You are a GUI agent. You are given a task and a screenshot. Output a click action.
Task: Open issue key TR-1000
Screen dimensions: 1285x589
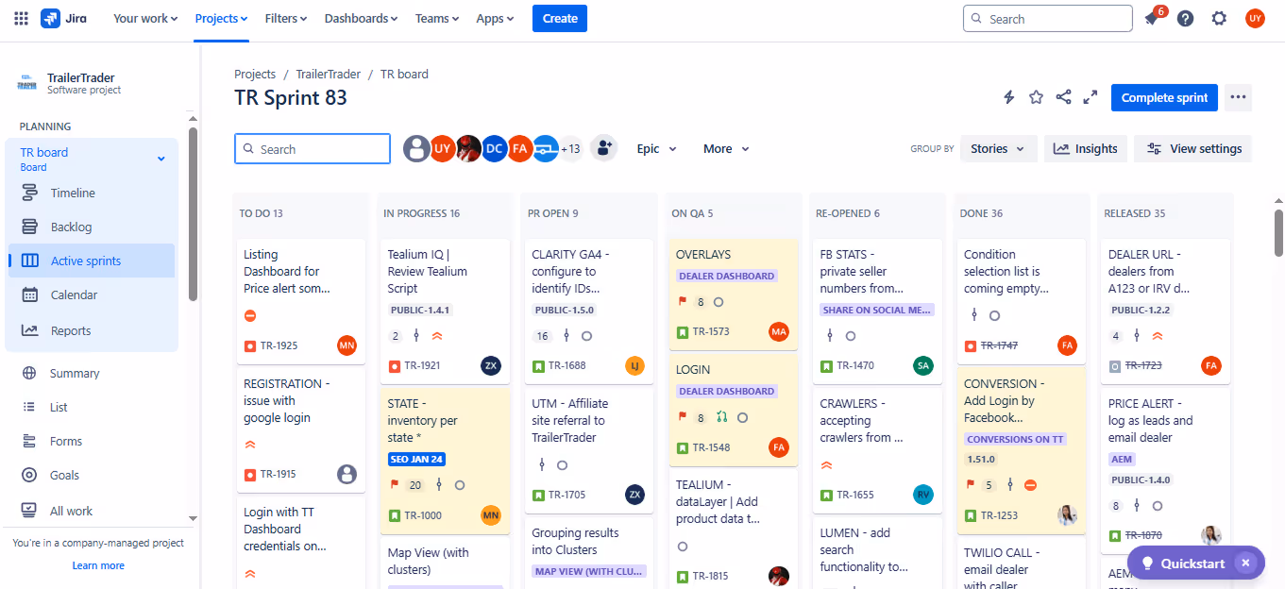(423, 515)
